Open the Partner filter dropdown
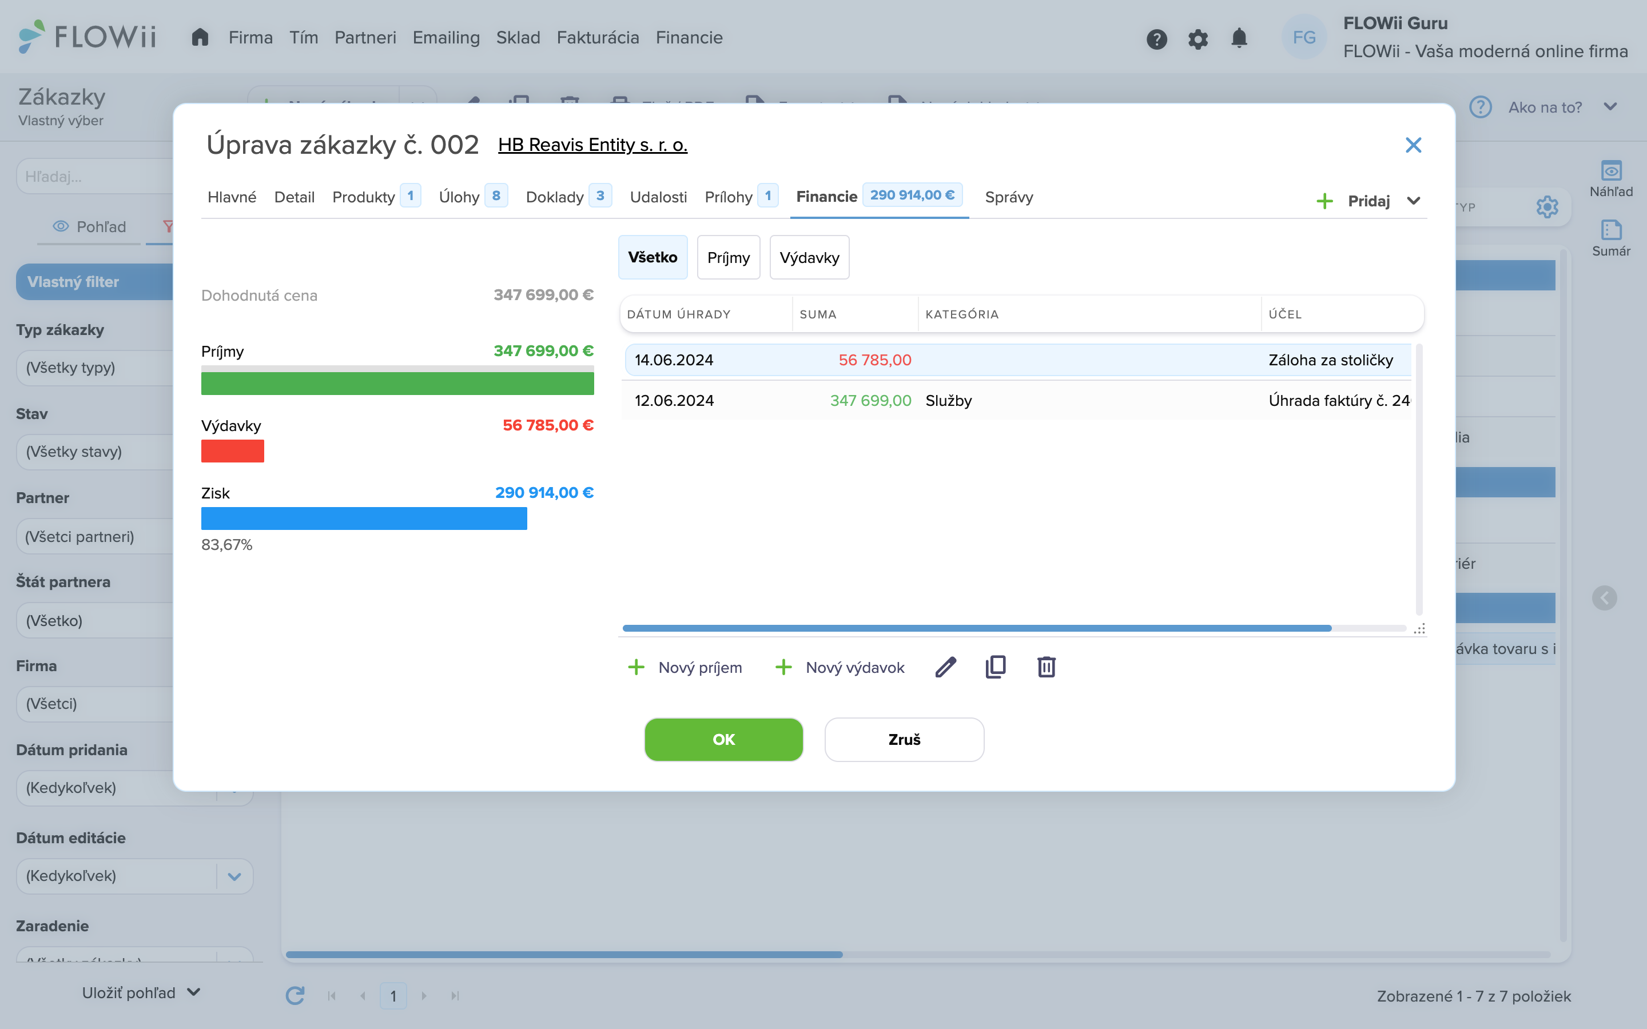The width and height of the screenshot is (1647, 1029). [96, 536]
